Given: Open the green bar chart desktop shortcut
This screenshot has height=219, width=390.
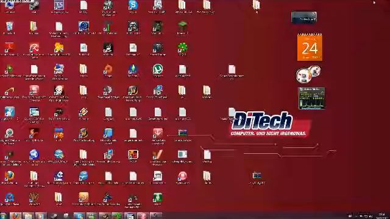Looking at the screenshot, I should 108,27.
